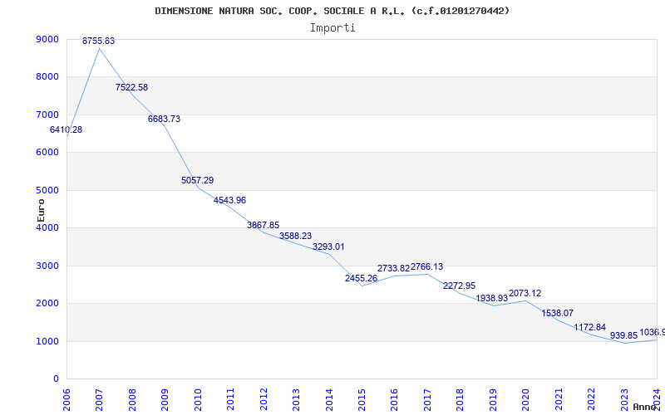Click the 2016 x-axis year label
This screenshot has width=665, height=415.
pyautogui.click(x=394, y=399)
